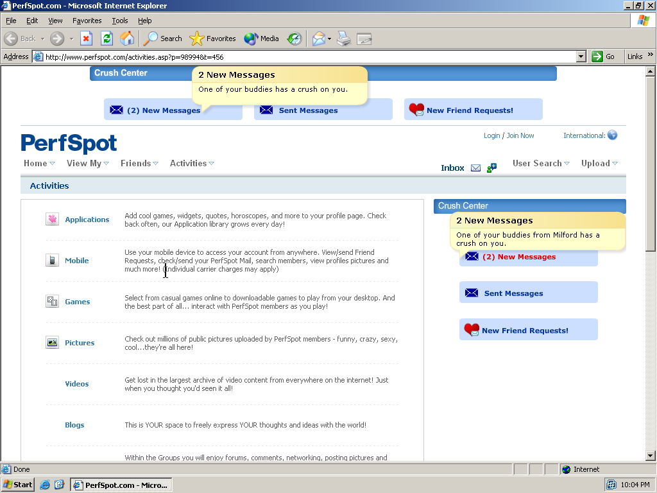
Task: Click the sidebar (2) New Messages button
Action: point(529,257)
